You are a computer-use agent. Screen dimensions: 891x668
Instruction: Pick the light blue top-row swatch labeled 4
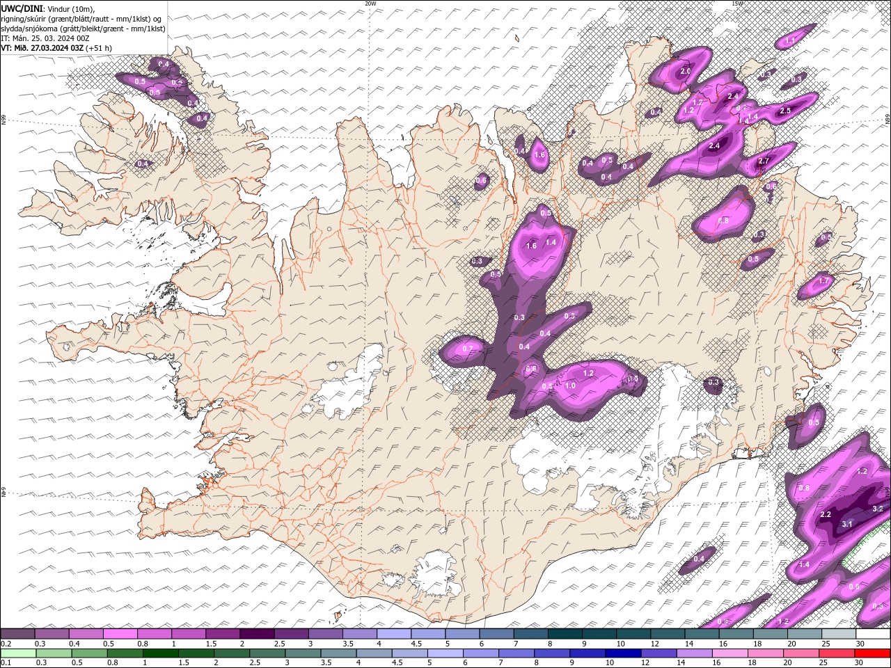coord(394,633)
